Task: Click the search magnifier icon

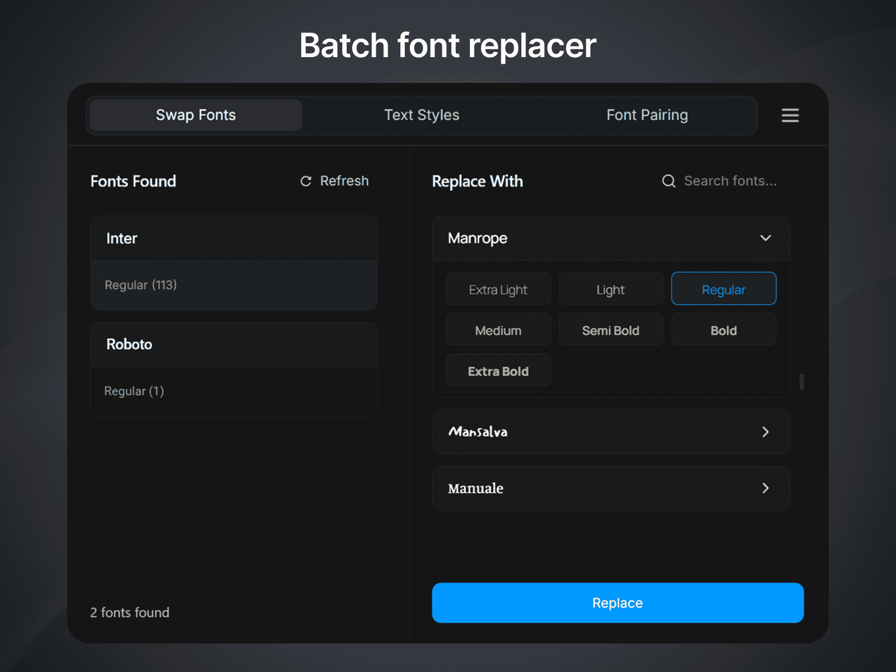Action: point(669,181)
